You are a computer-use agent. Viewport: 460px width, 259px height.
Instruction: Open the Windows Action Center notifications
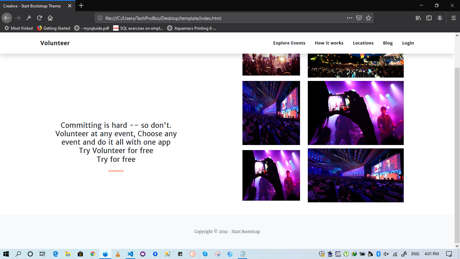click(449, 254)
